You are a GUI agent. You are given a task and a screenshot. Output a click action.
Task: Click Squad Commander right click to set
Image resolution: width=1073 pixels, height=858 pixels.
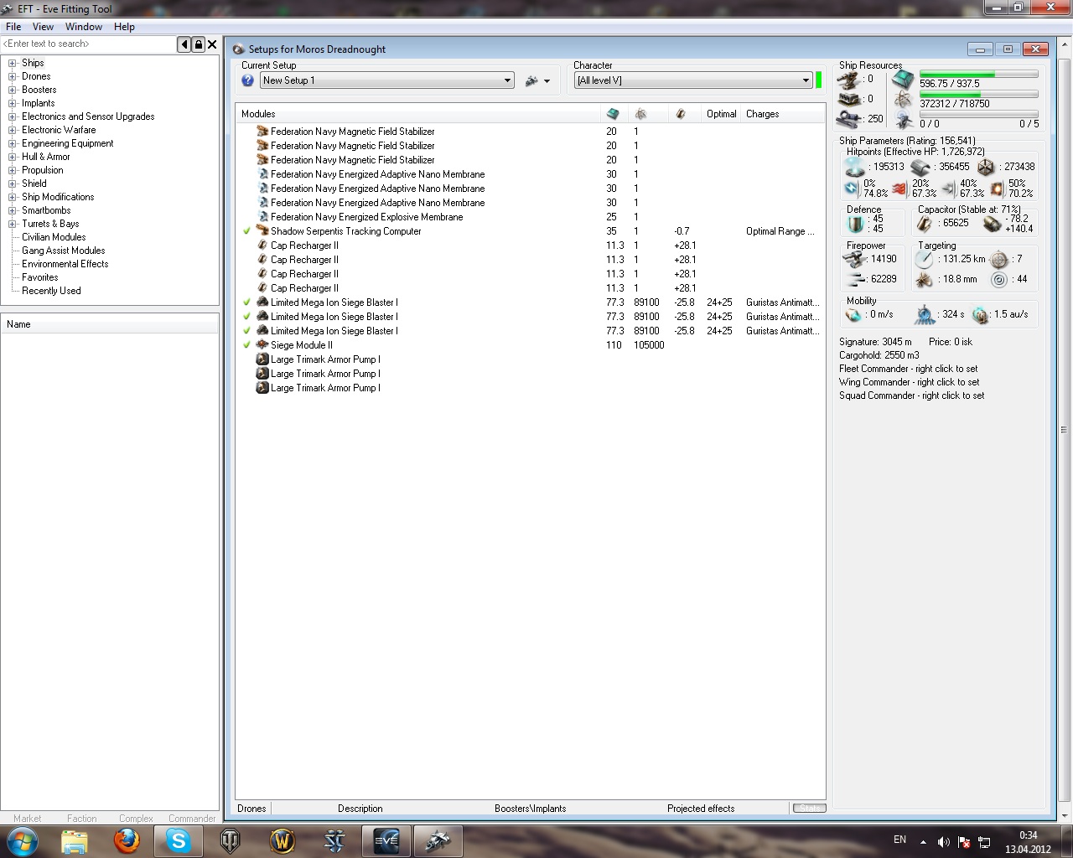click(x=912, y=395)
